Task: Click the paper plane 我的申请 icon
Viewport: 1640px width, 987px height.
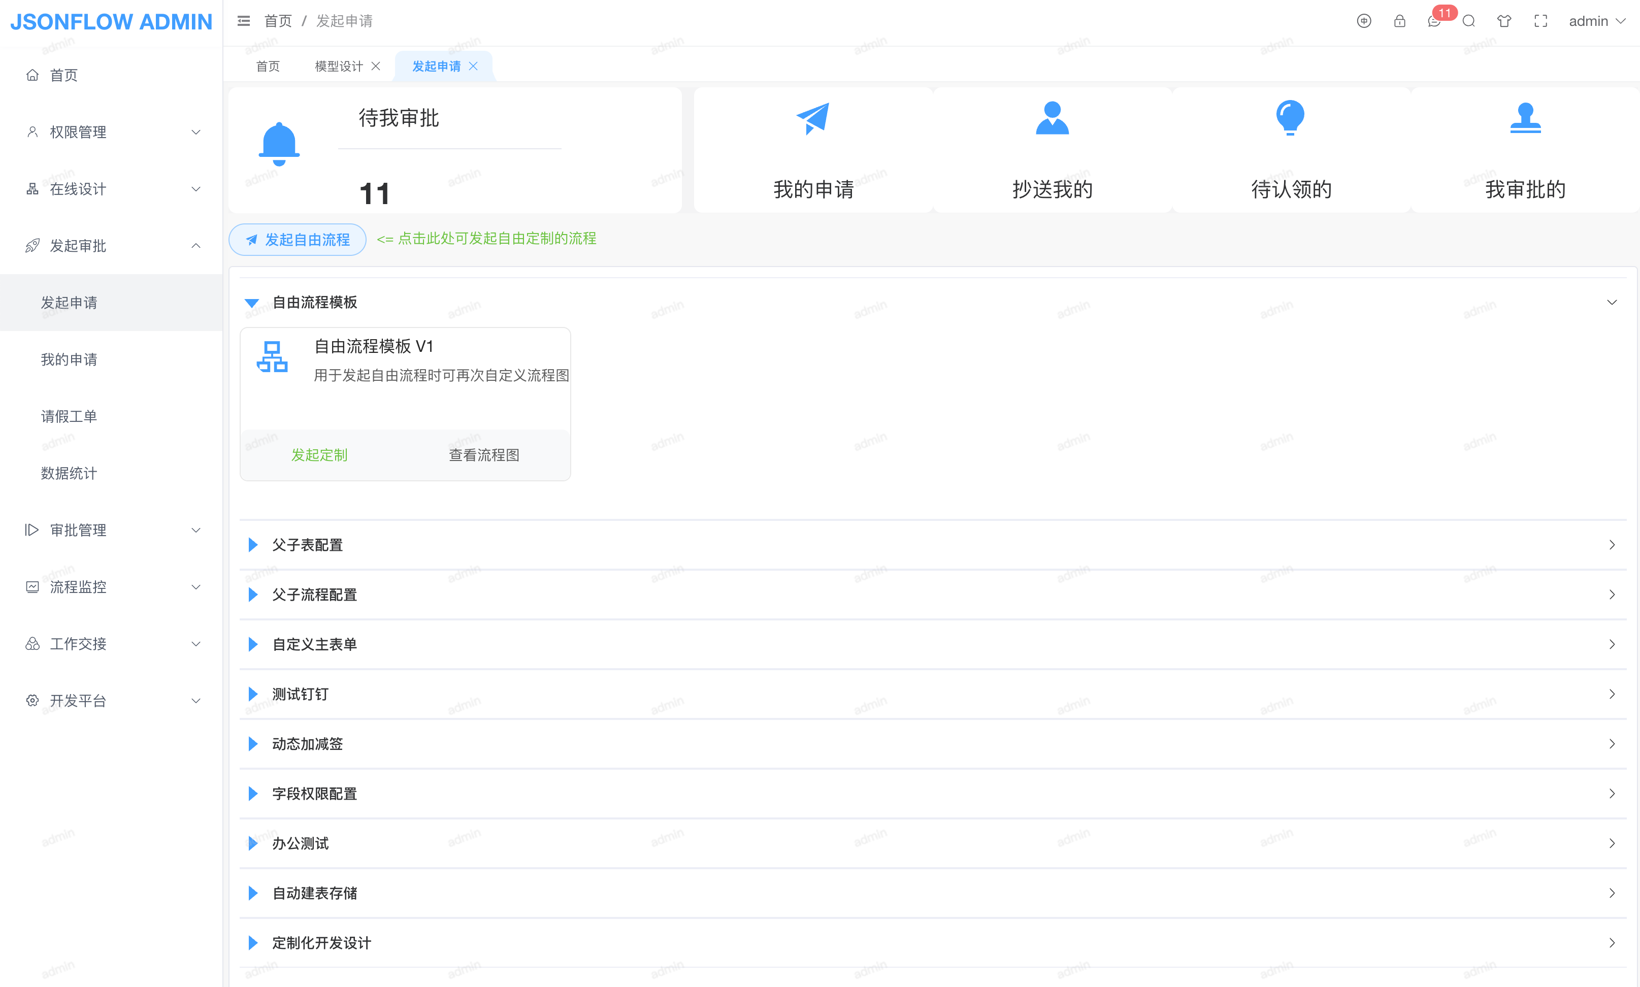Action: [813, 118]
